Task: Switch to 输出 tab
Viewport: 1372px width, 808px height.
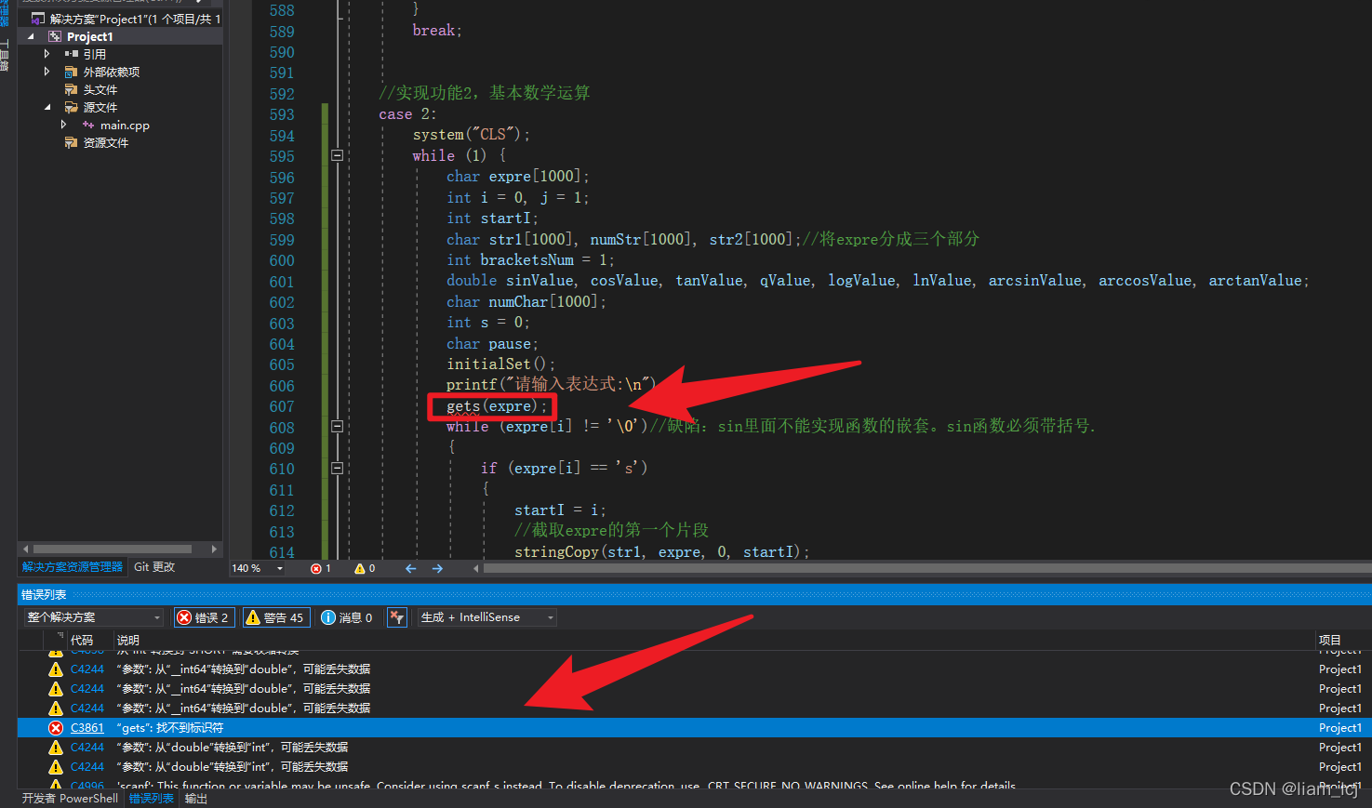Action: click(x=196, y=799)
